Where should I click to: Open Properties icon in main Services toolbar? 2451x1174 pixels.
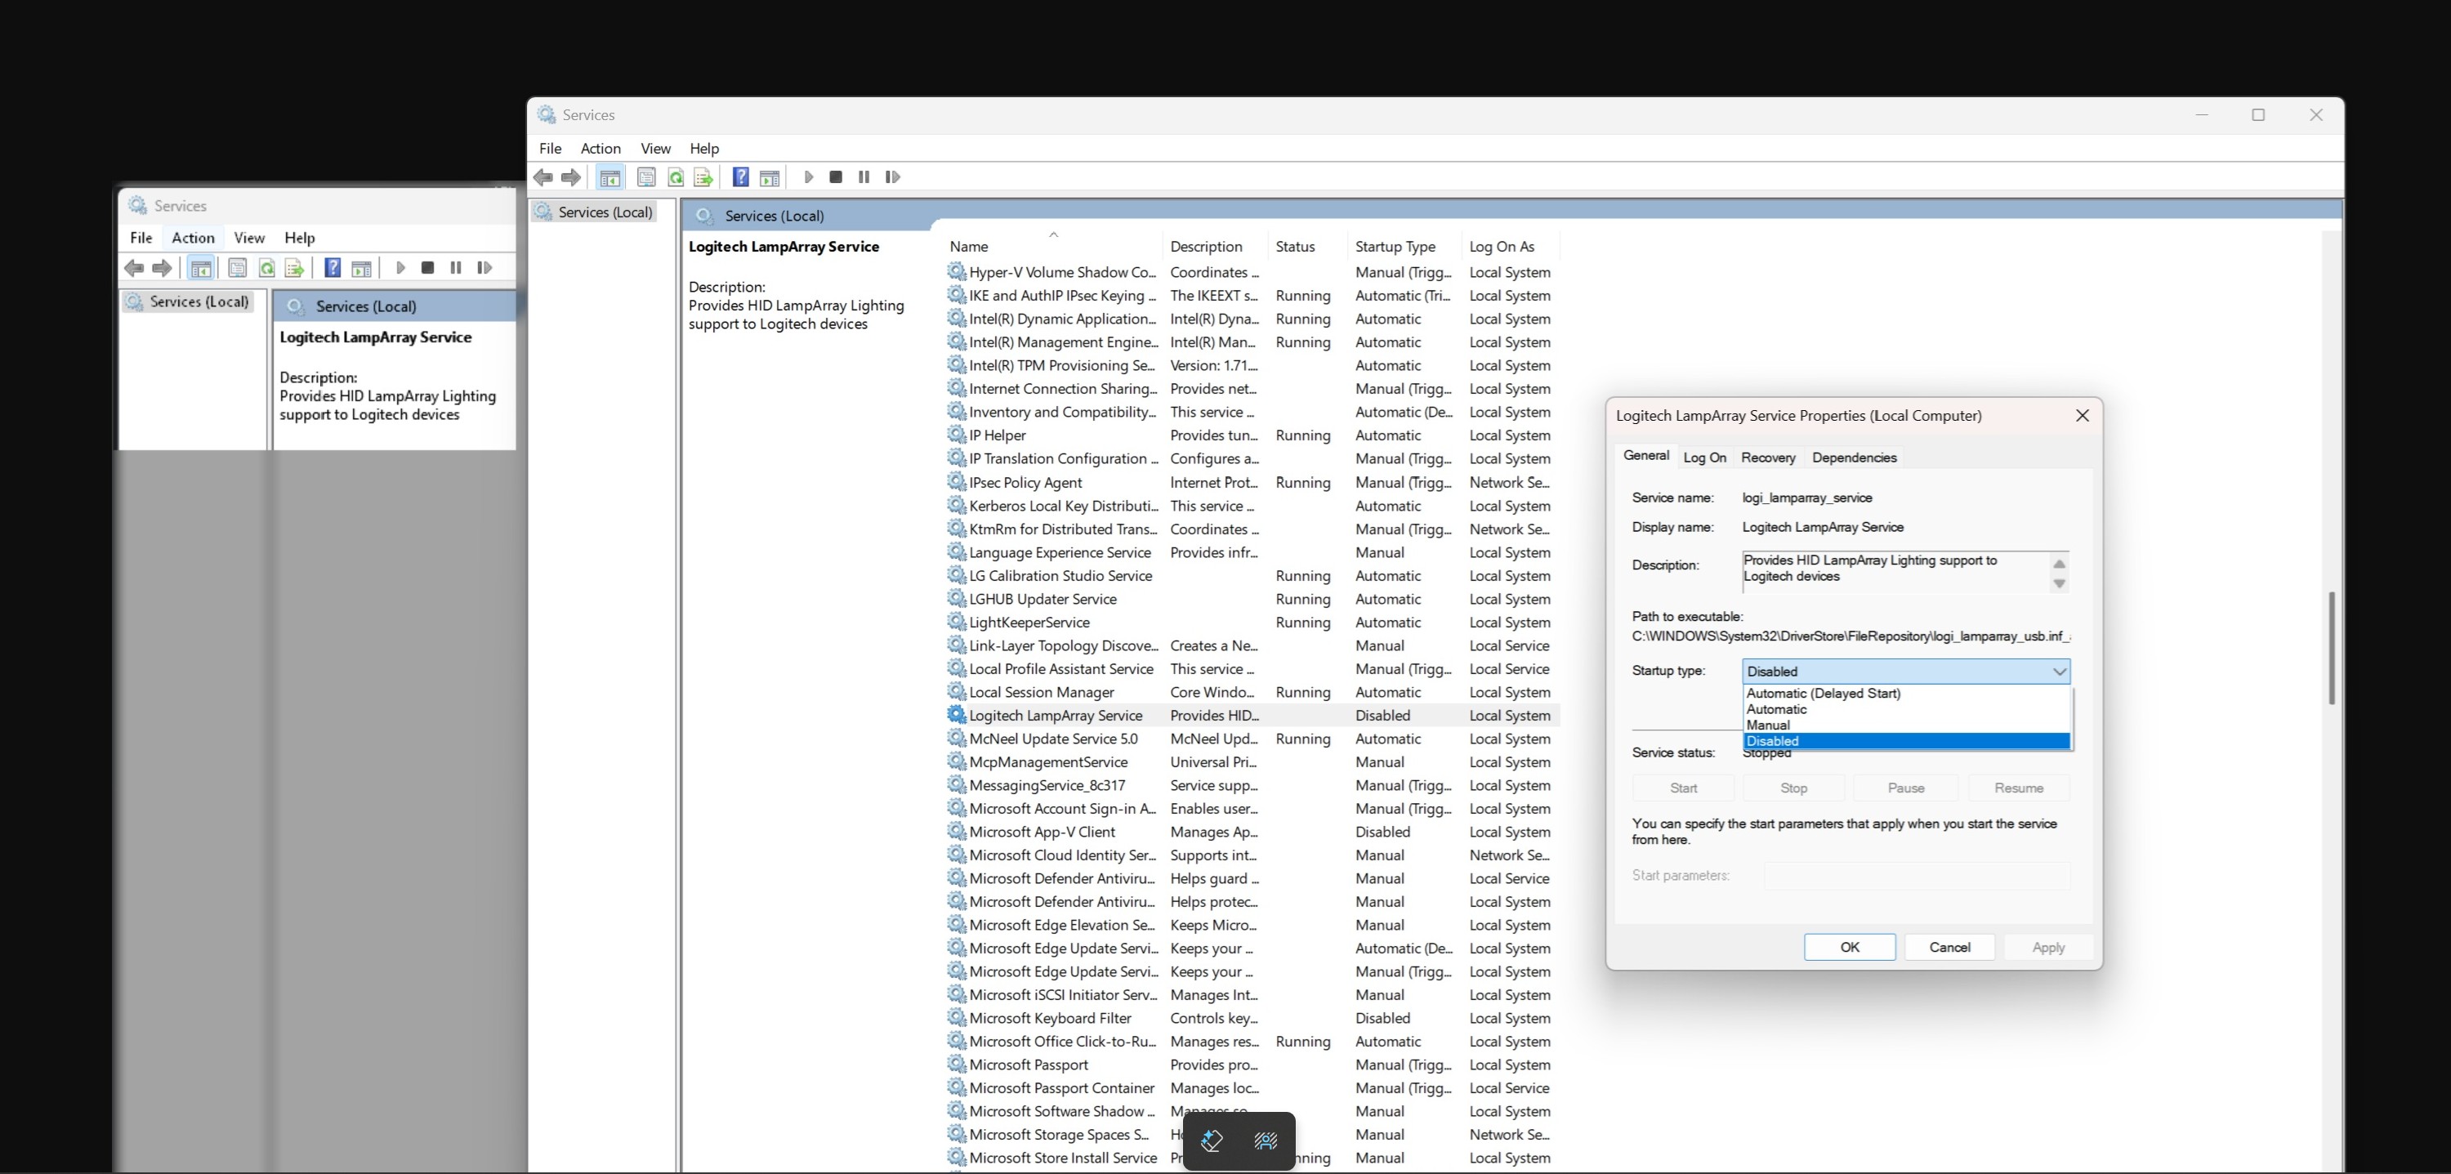click(x=646, y=177)
